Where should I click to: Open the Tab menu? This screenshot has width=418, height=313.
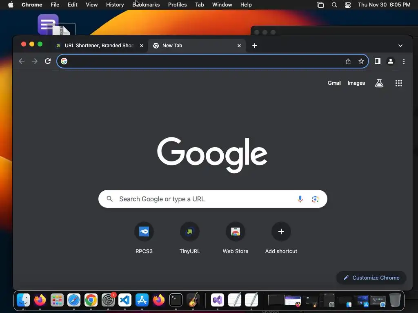pos(199,4)
